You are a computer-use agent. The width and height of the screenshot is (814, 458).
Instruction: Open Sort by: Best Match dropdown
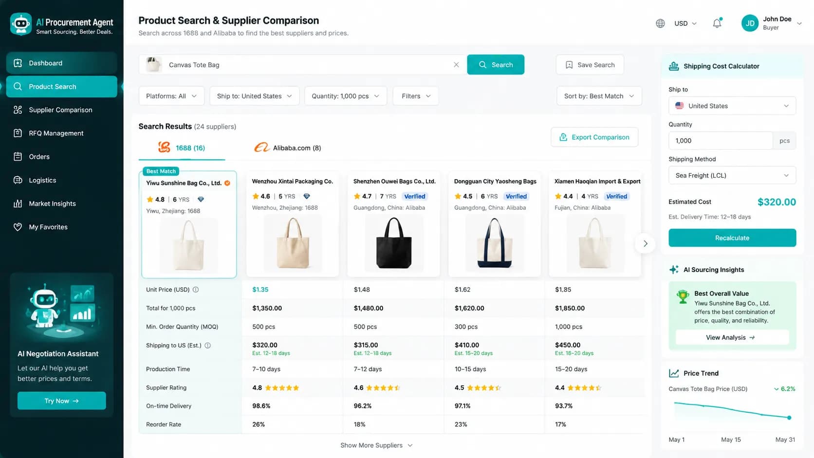(x=599, y=96)
